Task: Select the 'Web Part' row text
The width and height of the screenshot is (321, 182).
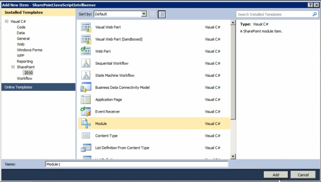Action: point(103,51)
